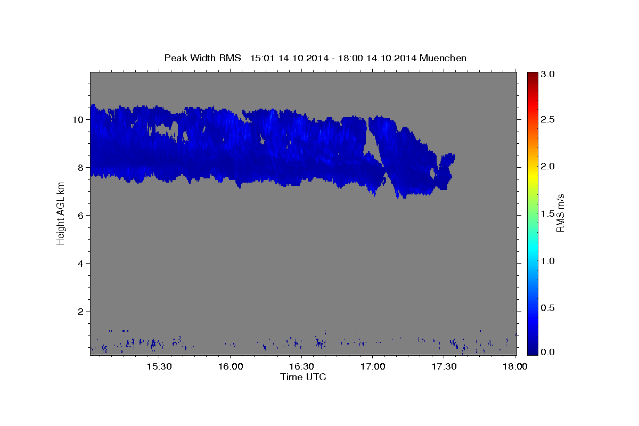The height and width of the screenshot is (426, 639).
Task: Click the 'Height AGL km' axis label
Action: [61, 213]
